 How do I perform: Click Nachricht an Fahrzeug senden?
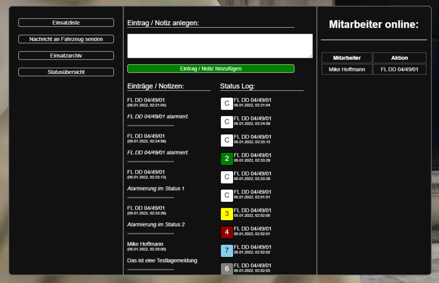click(66, 39)
